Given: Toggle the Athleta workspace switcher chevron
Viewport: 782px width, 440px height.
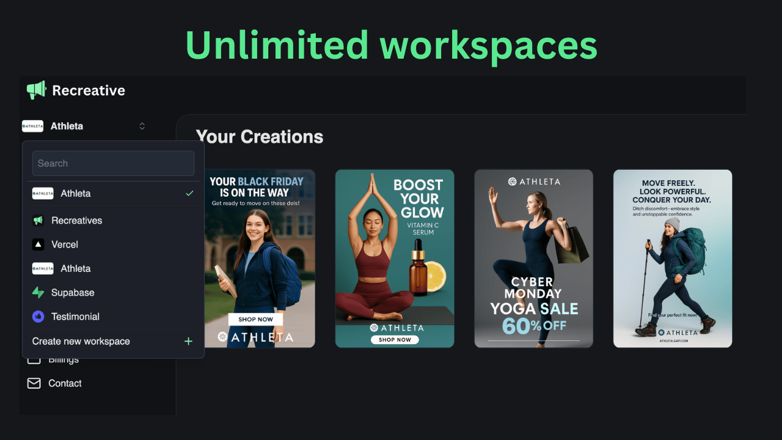Looking at the screenshot, I should 142,126.
